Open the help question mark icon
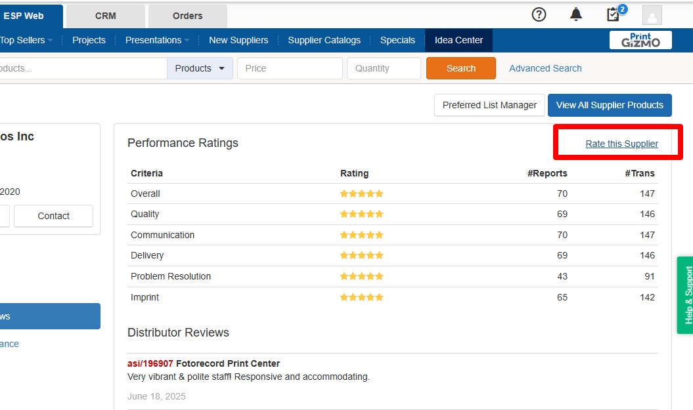693x410 pixels. pos(539,14)
